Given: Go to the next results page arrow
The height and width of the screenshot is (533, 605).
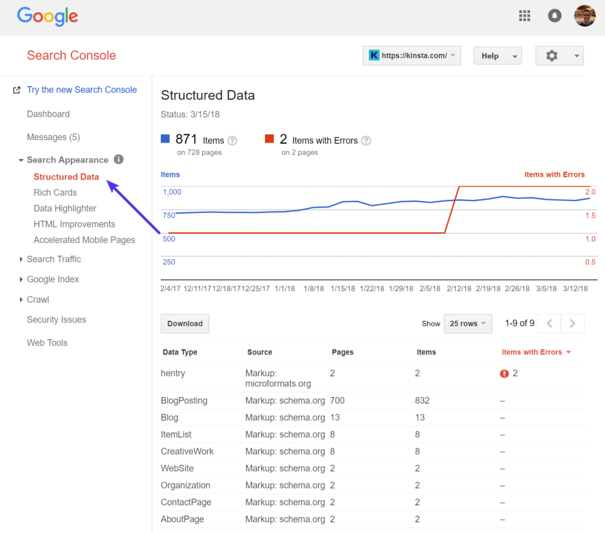Looking at the screenshot, I should coord(572,324).
